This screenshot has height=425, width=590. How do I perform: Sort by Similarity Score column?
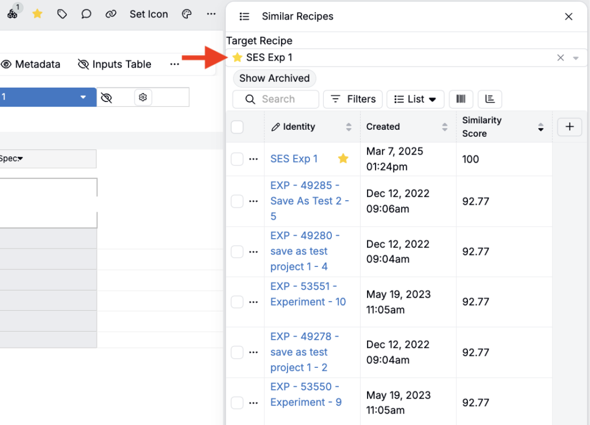[x=540, y=127]
